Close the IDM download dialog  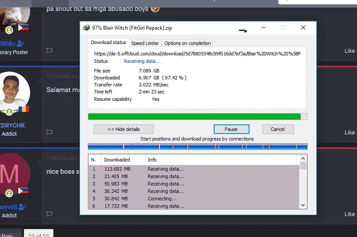303,28
